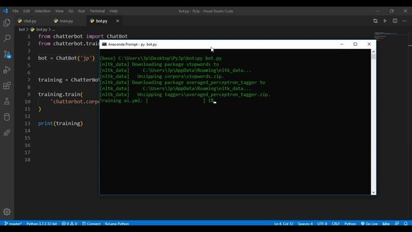Viewport: 412px width, 232px height.
Task: Restore down the VS Code window
Action: click(x=391, y=11)
